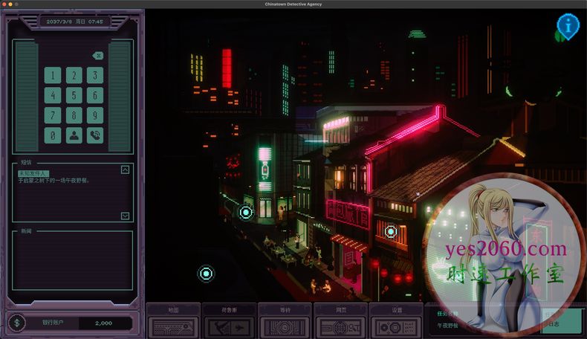This screenshot has width=587, height=339.
Task: Click the dollar sign bank icon
Action: [x=19, y=323]
